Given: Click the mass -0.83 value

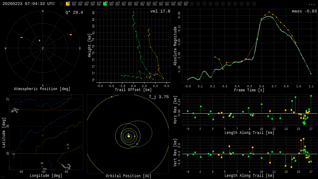Looking at the screenshot, I should tap(304, 11).
